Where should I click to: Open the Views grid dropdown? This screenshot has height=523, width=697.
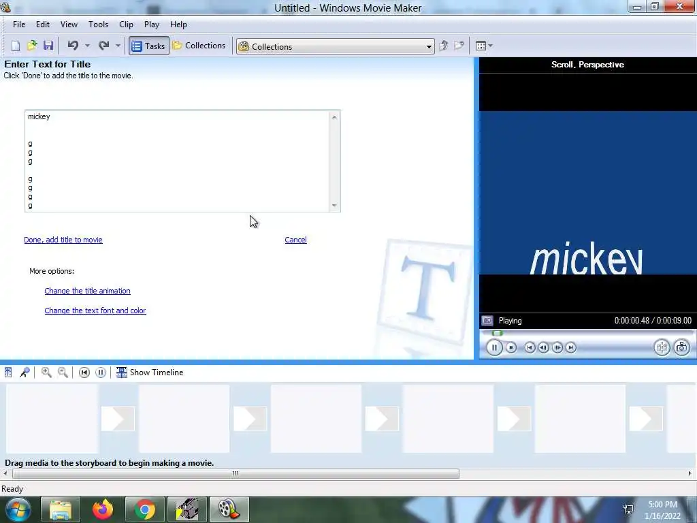[x=484, y=46]
